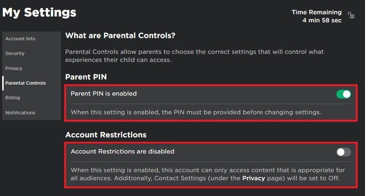
Task: Switch to the Notifications tab
Action: tap(21, 113)
